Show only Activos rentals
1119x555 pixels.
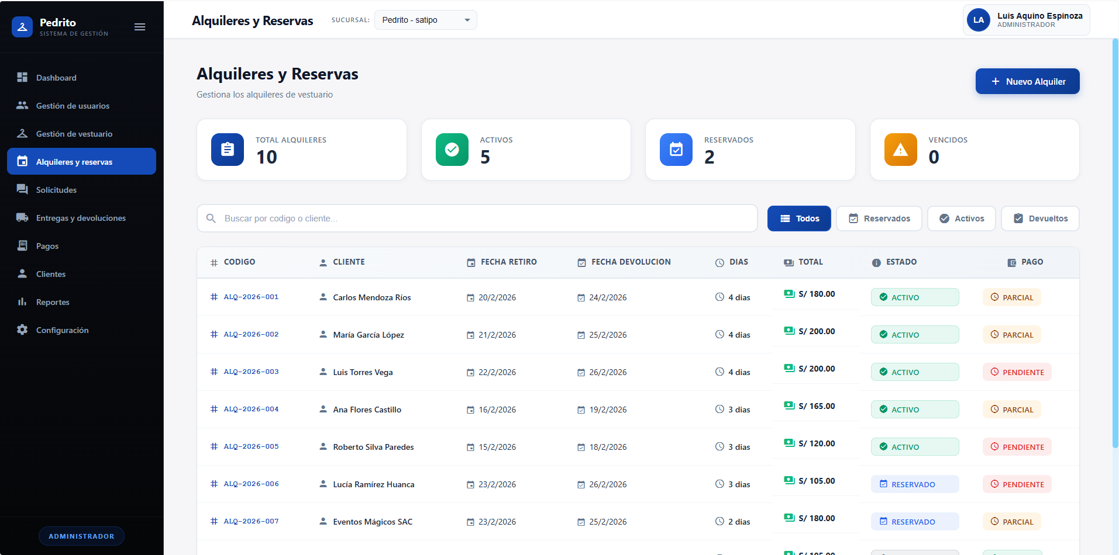click(961, 218)
